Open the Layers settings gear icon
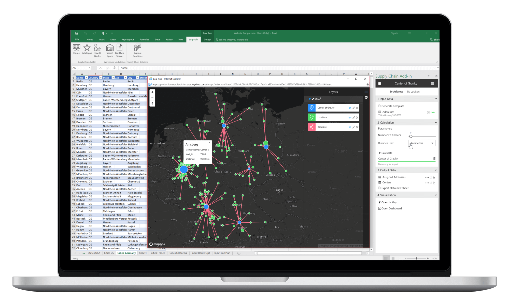 366,98
